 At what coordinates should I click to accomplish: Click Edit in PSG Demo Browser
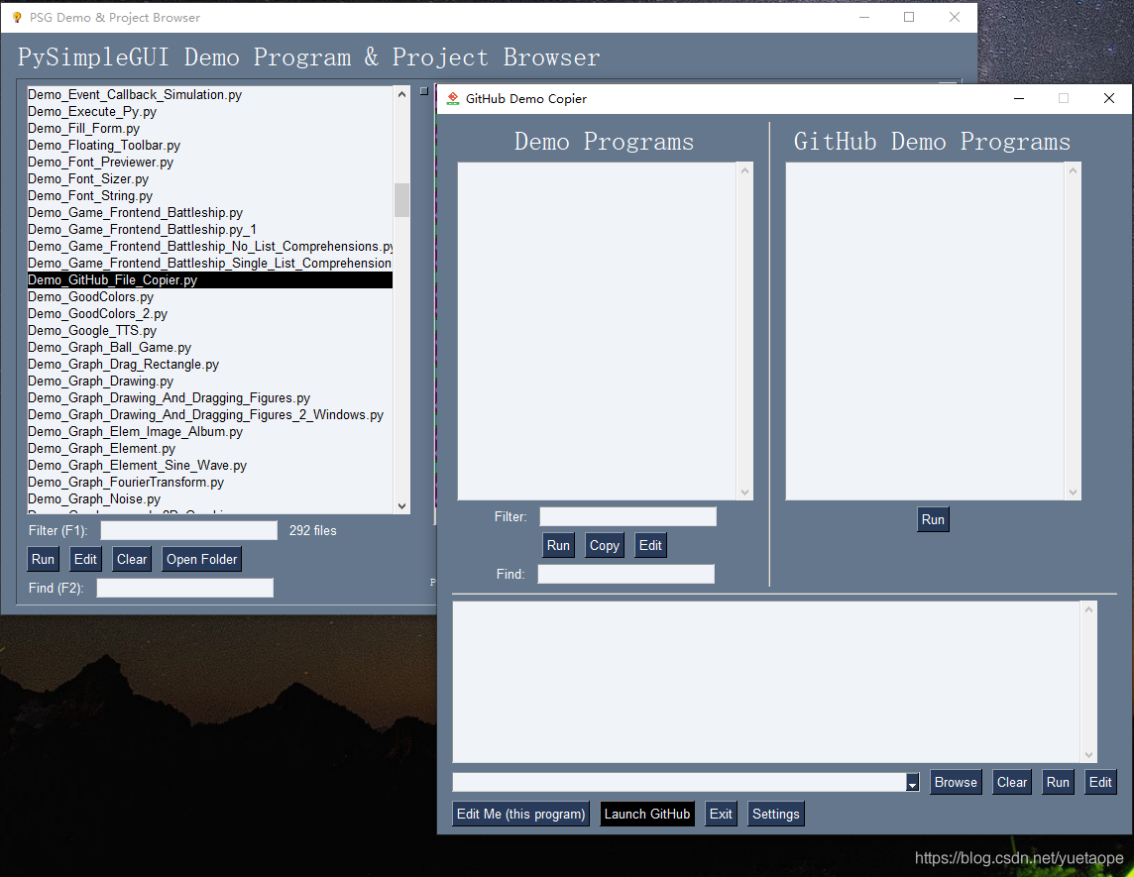click(85, 559)
